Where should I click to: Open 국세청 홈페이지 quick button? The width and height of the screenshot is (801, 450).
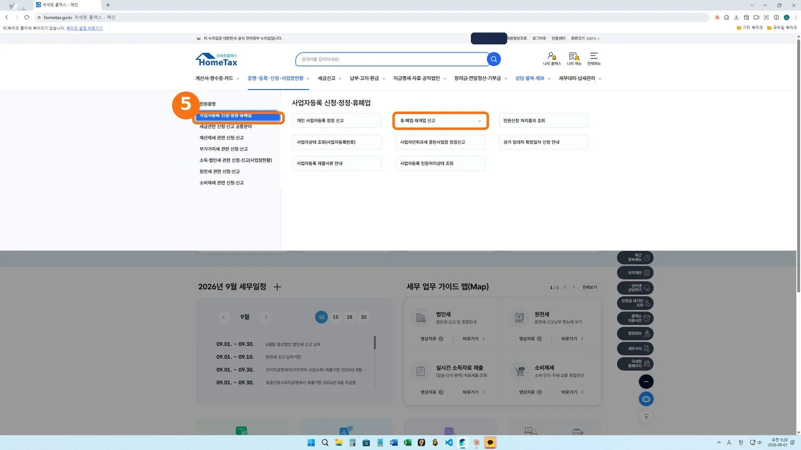[x=635, y=363]
